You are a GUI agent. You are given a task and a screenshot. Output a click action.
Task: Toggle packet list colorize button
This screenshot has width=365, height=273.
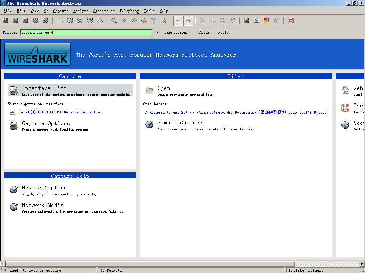pos(178,21)
